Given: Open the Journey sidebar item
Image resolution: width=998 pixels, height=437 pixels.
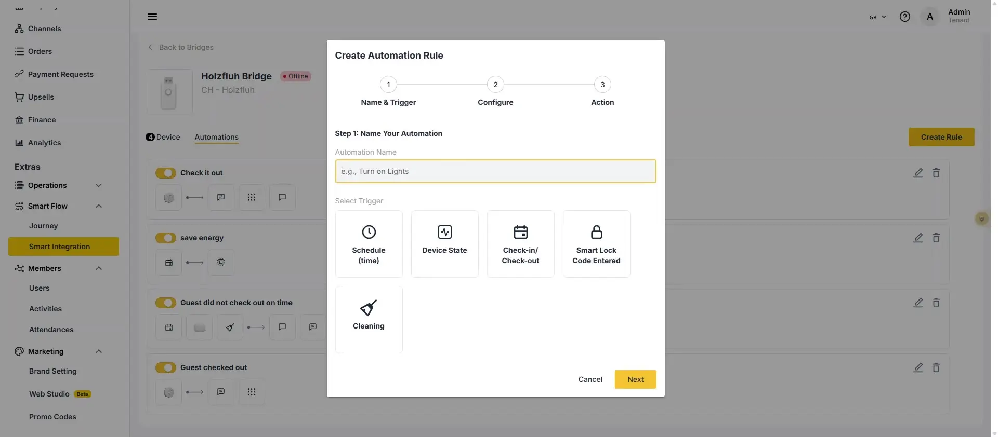Looking at the screenshot, I should tap(44, 226).
